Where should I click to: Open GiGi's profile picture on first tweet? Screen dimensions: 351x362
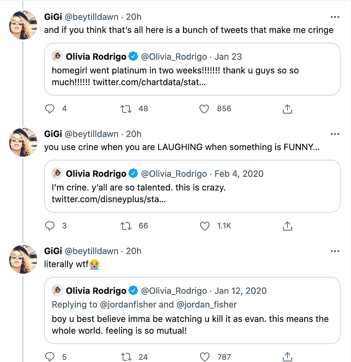tap(23, 25)
